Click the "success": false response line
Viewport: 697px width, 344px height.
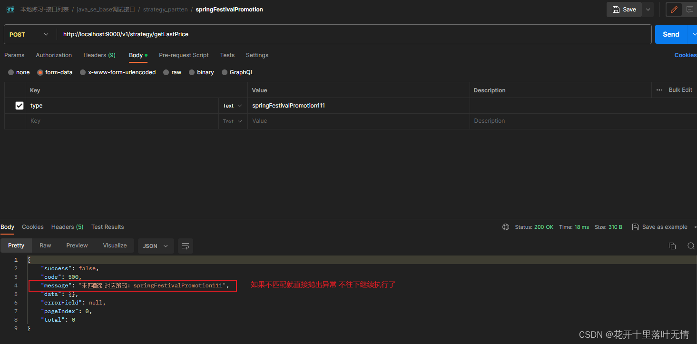tap(70, 268)
